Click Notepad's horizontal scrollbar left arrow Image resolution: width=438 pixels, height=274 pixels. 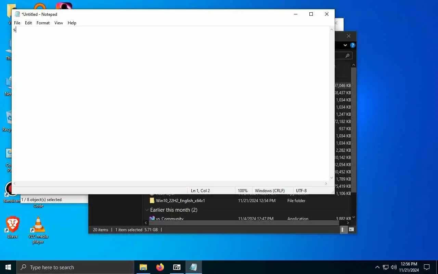pyautogui.click(x=14, y=184)
